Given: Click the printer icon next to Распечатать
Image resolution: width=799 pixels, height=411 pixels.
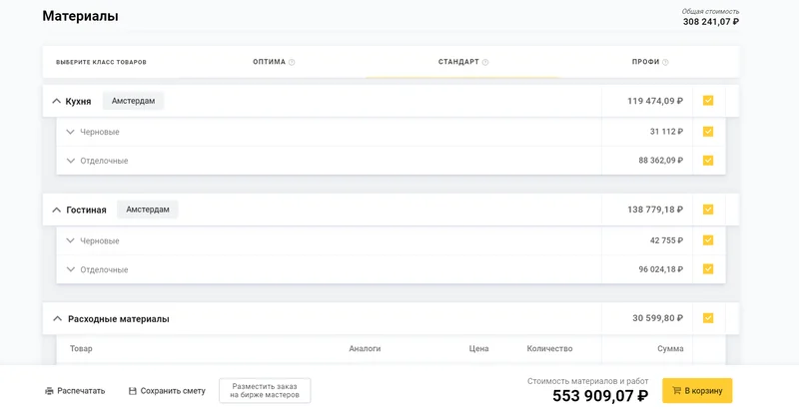Looking at the screenshot, I should point(49,391).
